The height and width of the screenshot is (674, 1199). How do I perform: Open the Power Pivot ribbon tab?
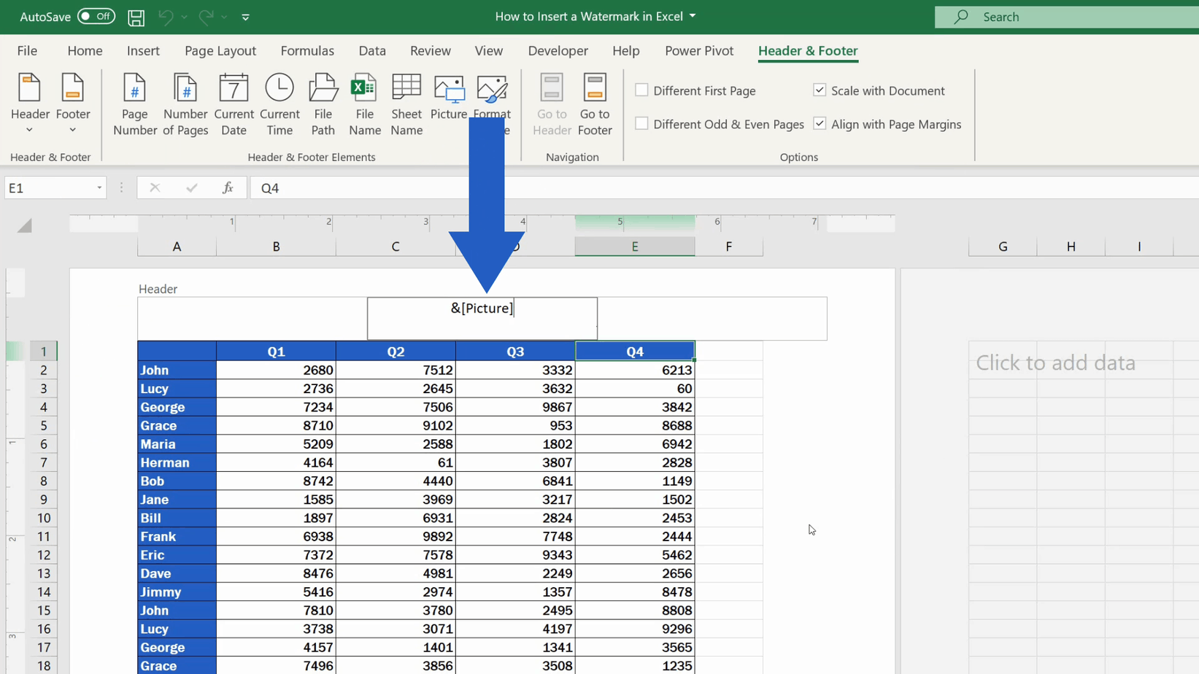(x=698, y=50)
